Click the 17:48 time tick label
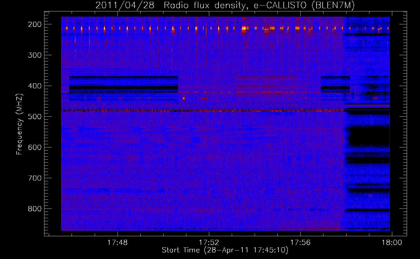Image resolution: width=420 pixels, height=259 pixels. 118,243
